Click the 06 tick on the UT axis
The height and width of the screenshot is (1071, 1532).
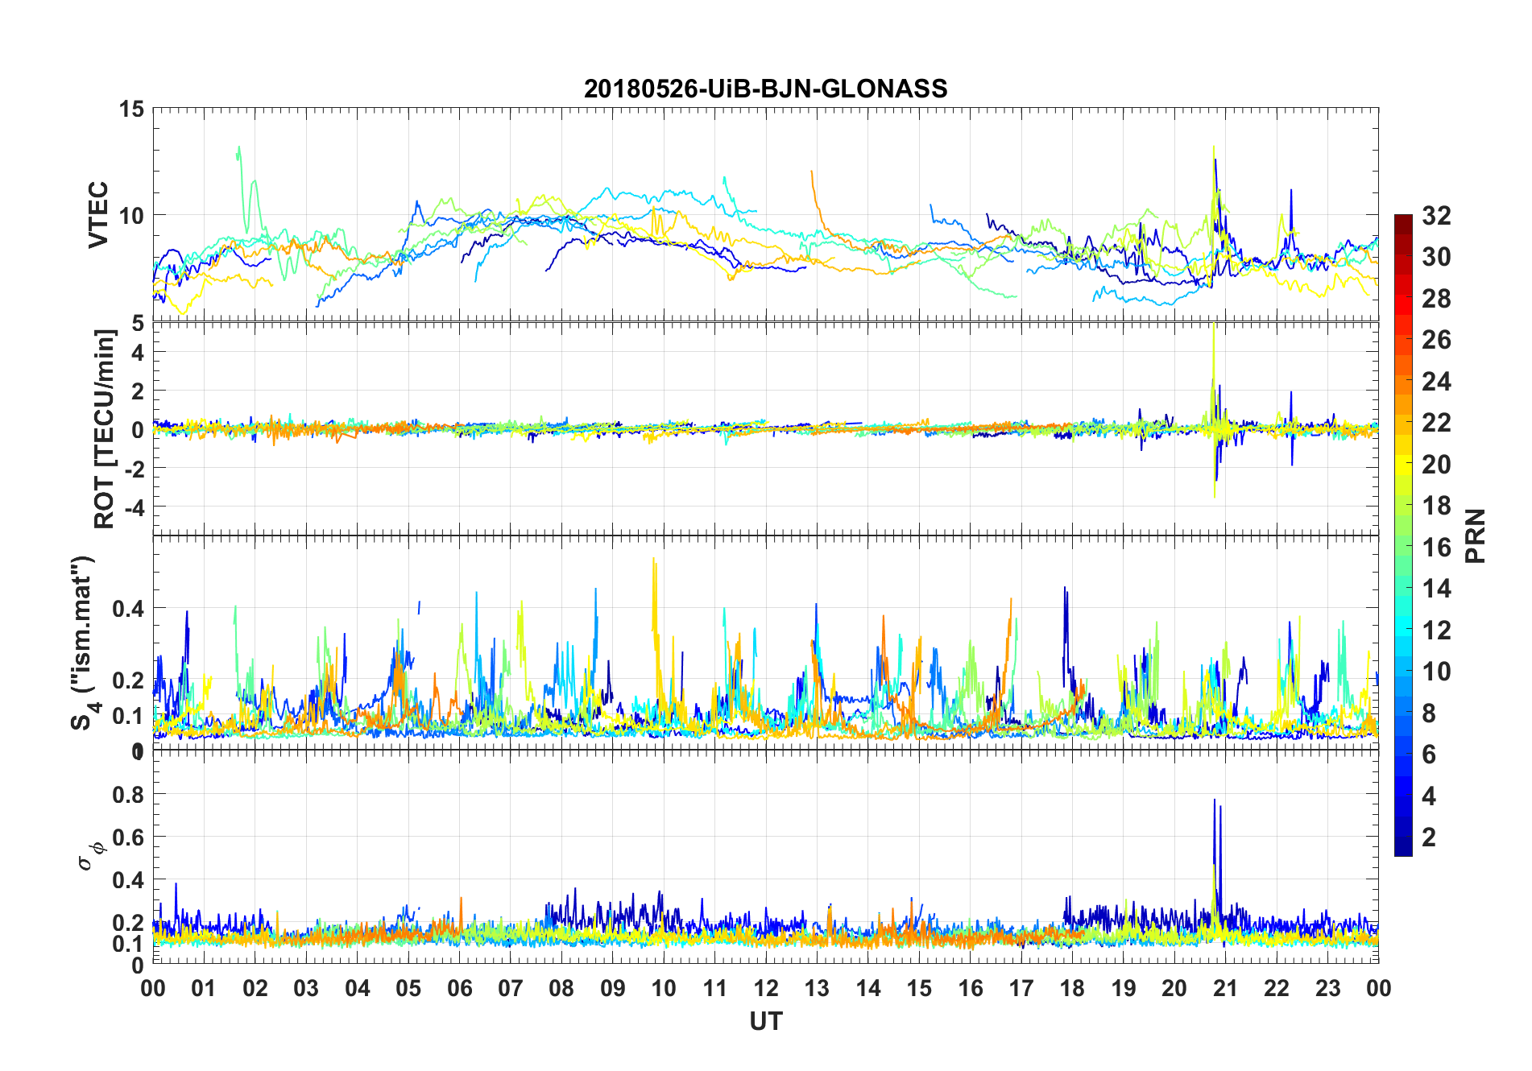coord(460,988)
